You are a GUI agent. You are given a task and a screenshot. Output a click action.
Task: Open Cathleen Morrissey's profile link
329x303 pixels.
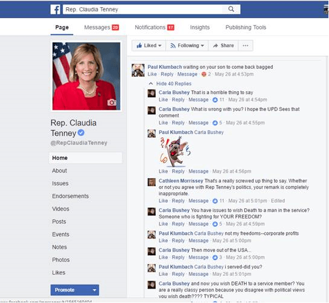(x=180, y=181)
